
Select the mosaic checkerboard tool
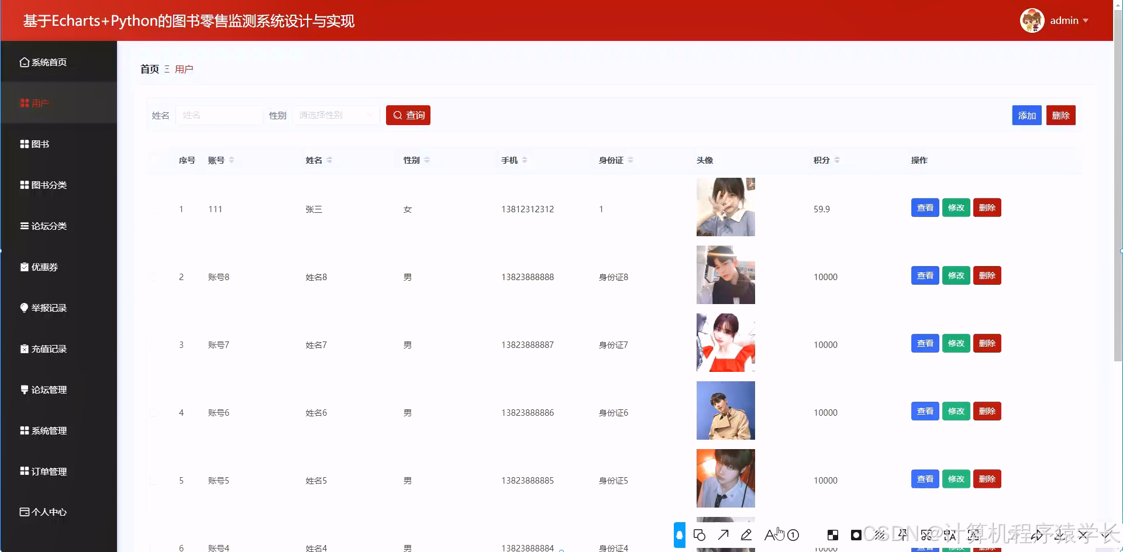coord(833,535)
